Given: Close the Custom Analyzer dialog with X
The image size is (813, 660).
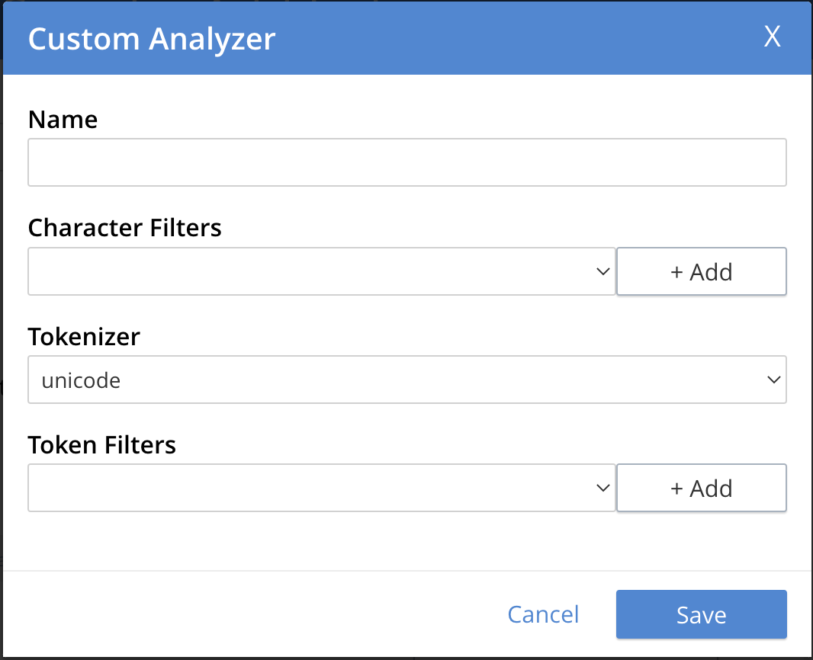Looking at the screenshot, I should [x=773, y=37].
